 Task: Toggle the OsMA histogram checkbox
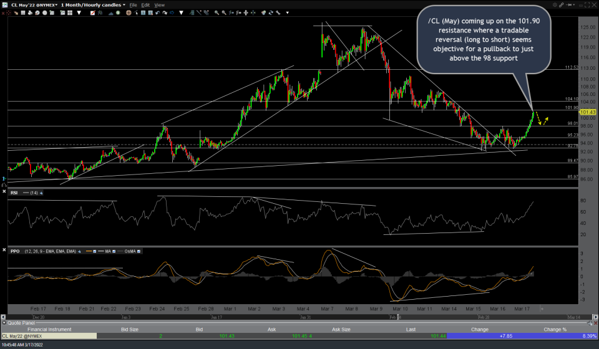(x=139, y=251)
